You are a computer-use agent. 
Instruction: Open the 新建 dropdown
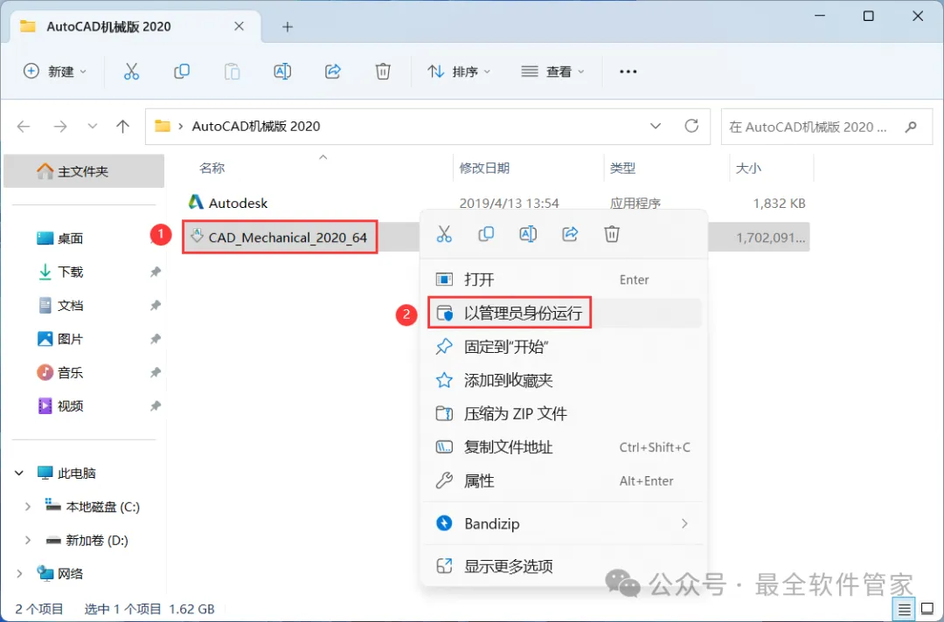55,72
